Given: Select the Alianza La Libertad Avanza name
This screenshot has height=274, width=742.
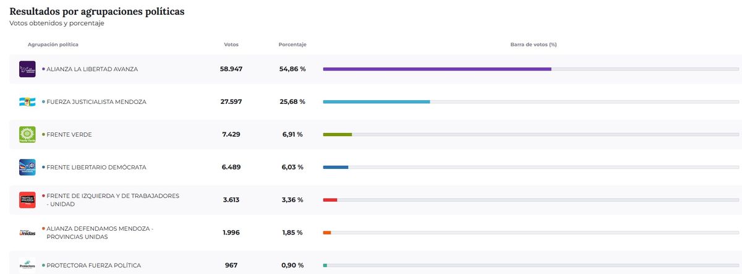Looking at the screenshot, I should (x=92, y=69).
